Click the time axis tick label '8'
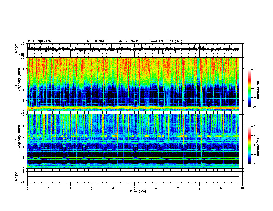Image resolution: width=273 pixels, height=211 pixels. [199, 188]
